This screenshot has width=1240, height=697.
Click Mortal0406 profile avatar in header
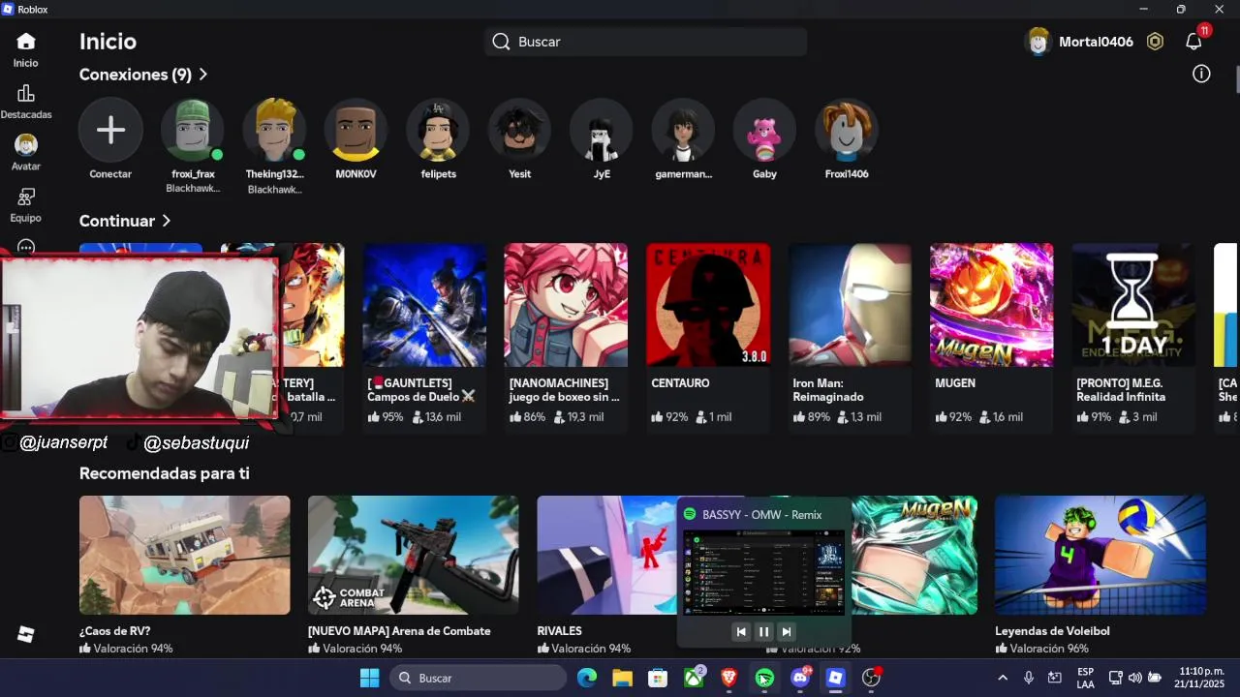click(1038, 42)
